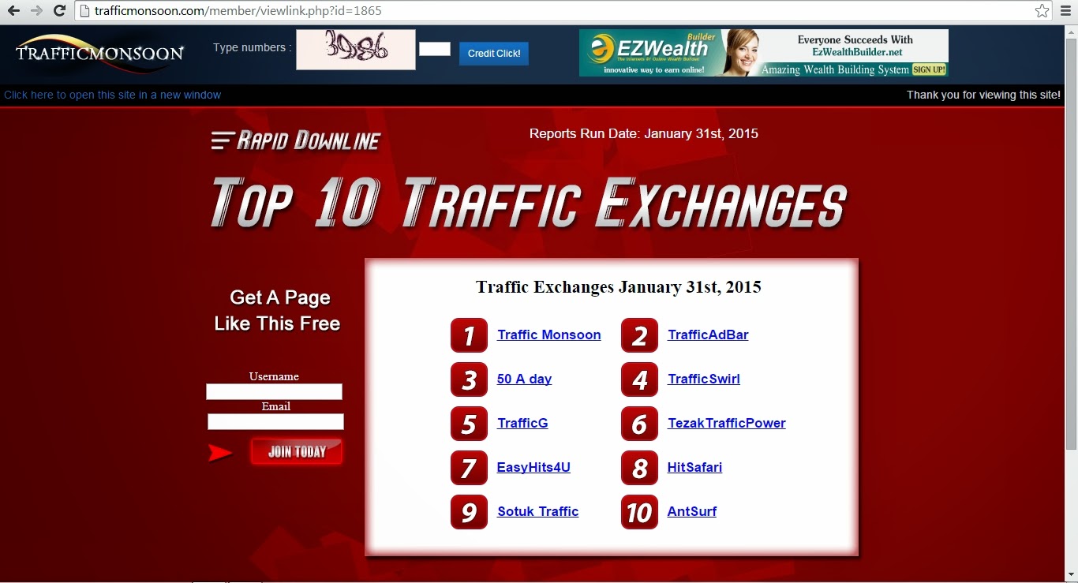This screenshot has height=583, width=1078.
Task: Open the EZWealth Builder banner ad
Action: click(764, 53)
